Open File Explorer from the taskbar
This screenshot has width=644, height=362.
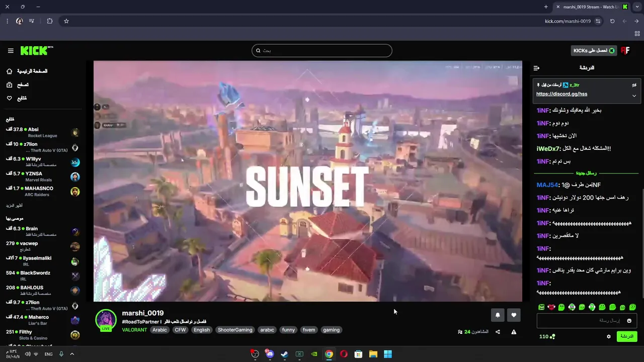coord(373,354)
